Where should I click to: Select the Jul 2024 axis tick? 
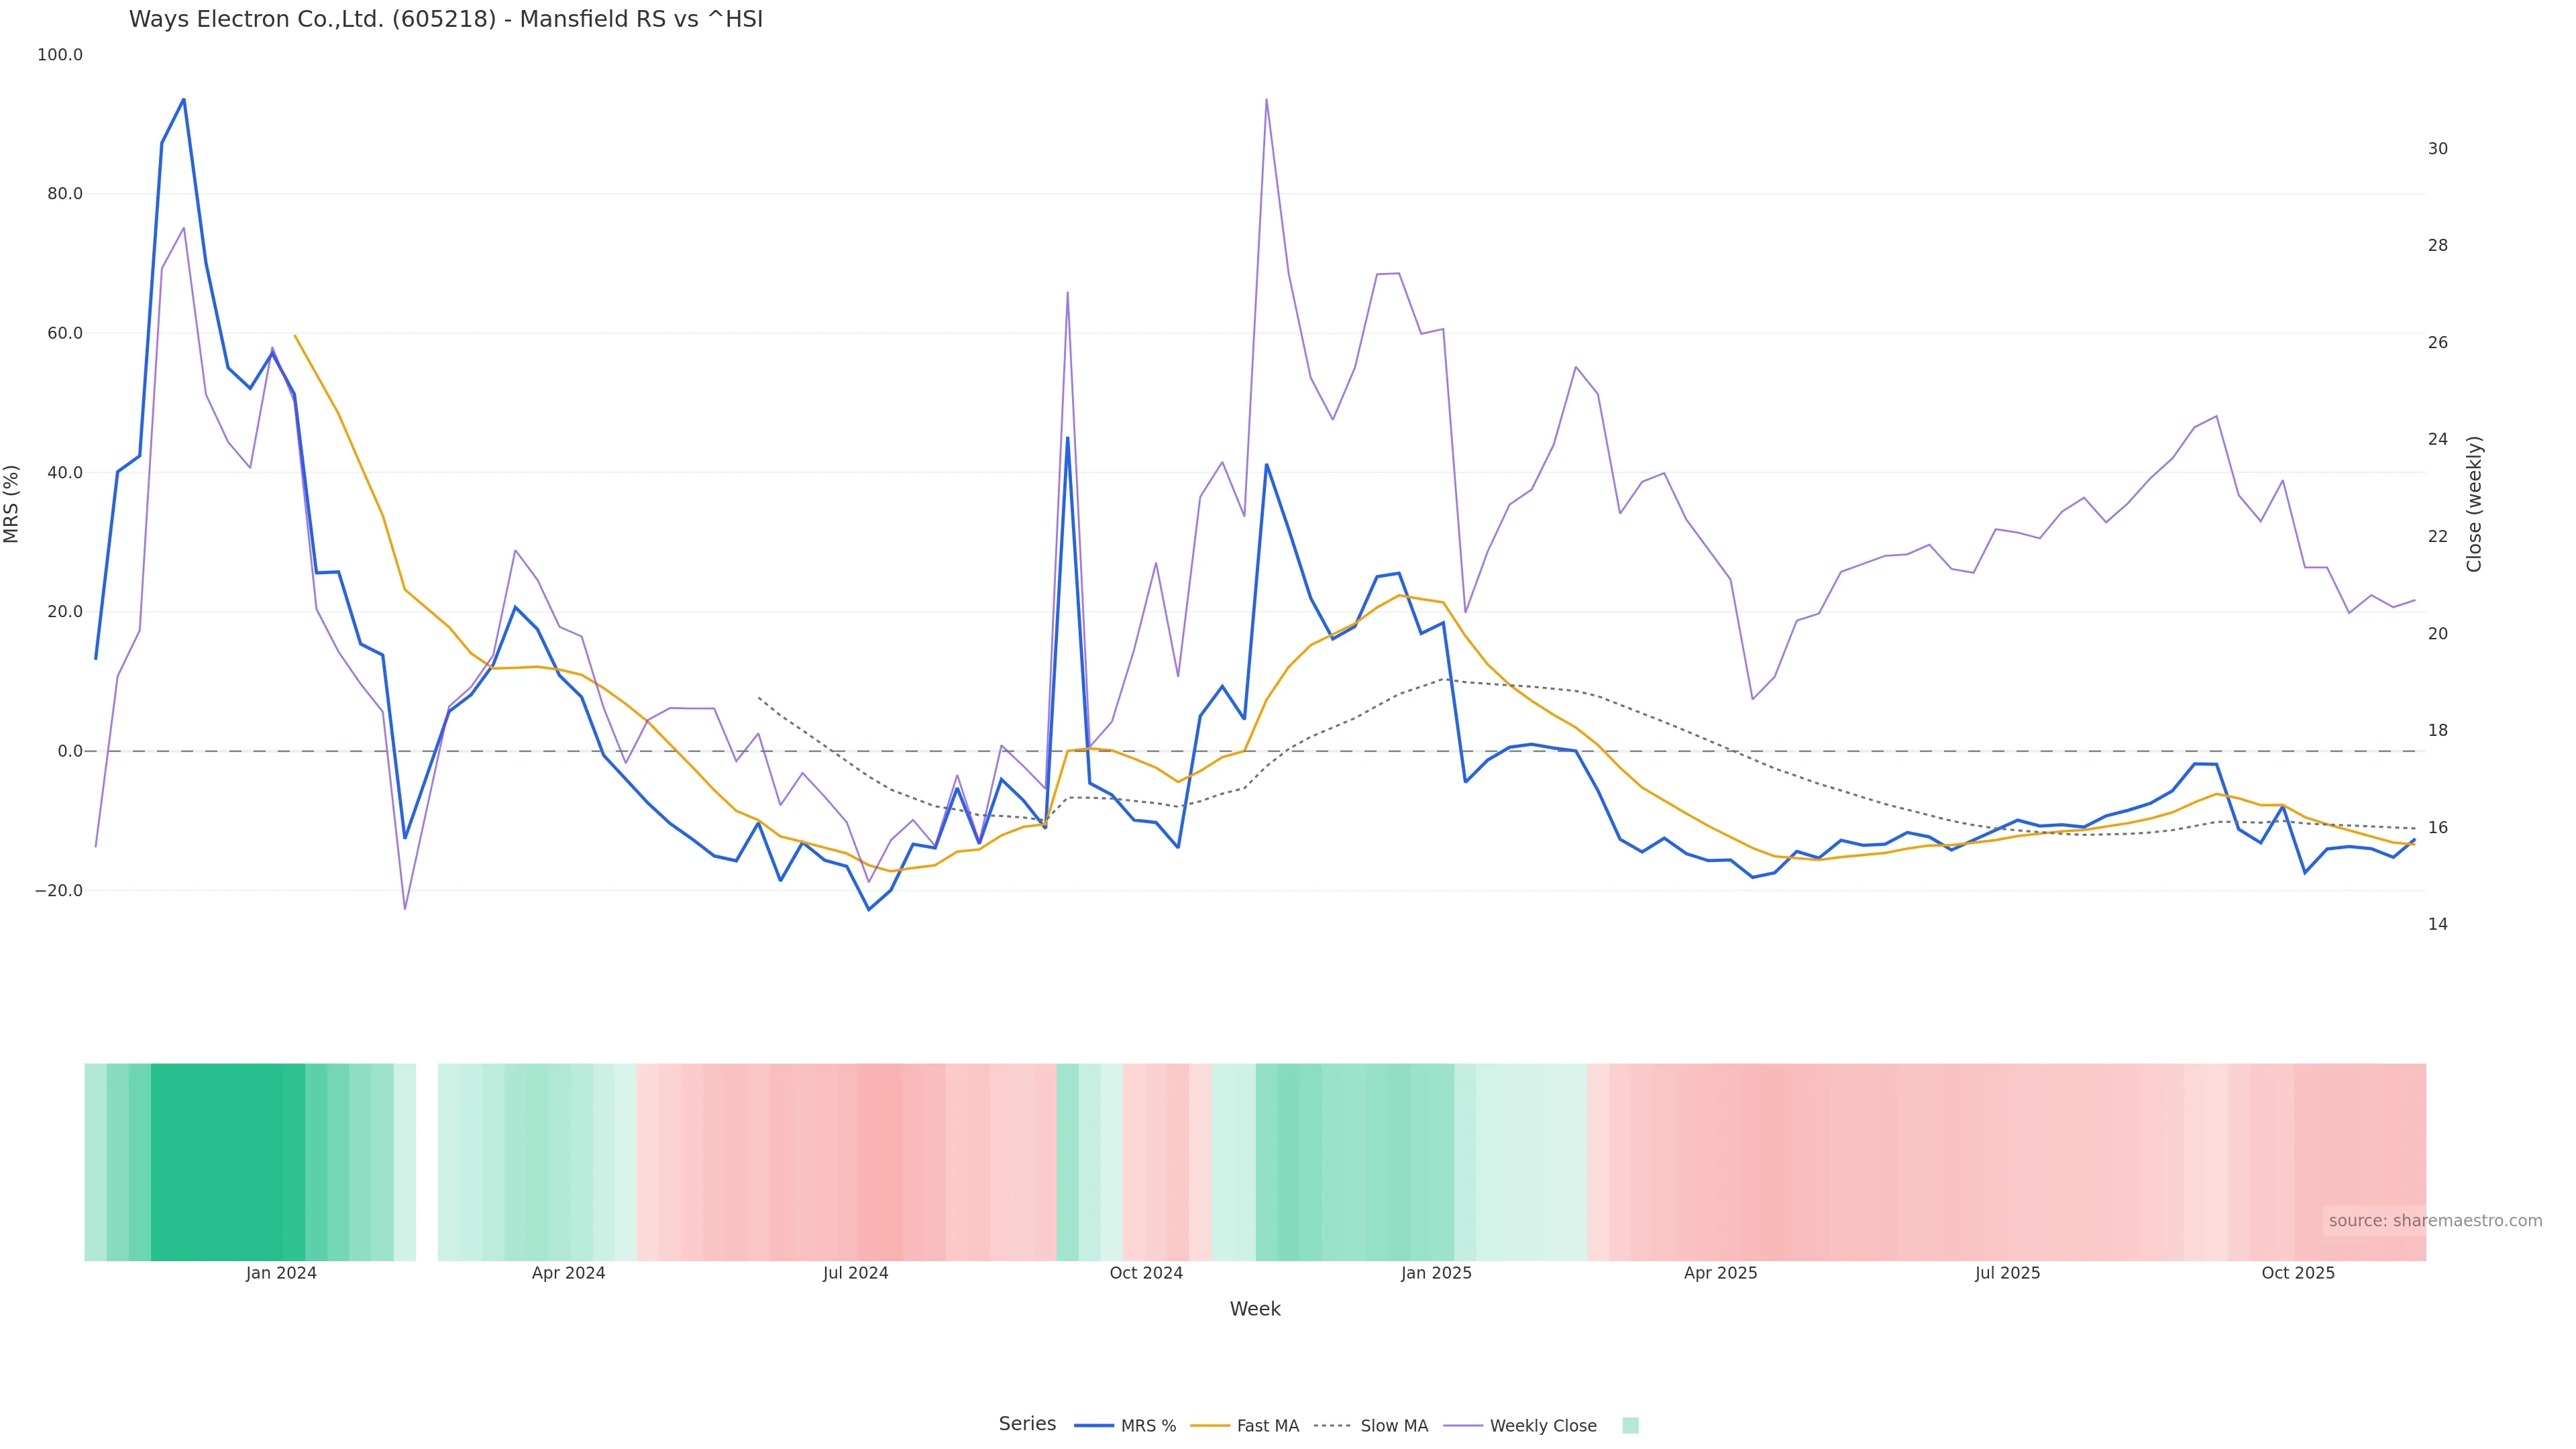tap(855, 1273)
